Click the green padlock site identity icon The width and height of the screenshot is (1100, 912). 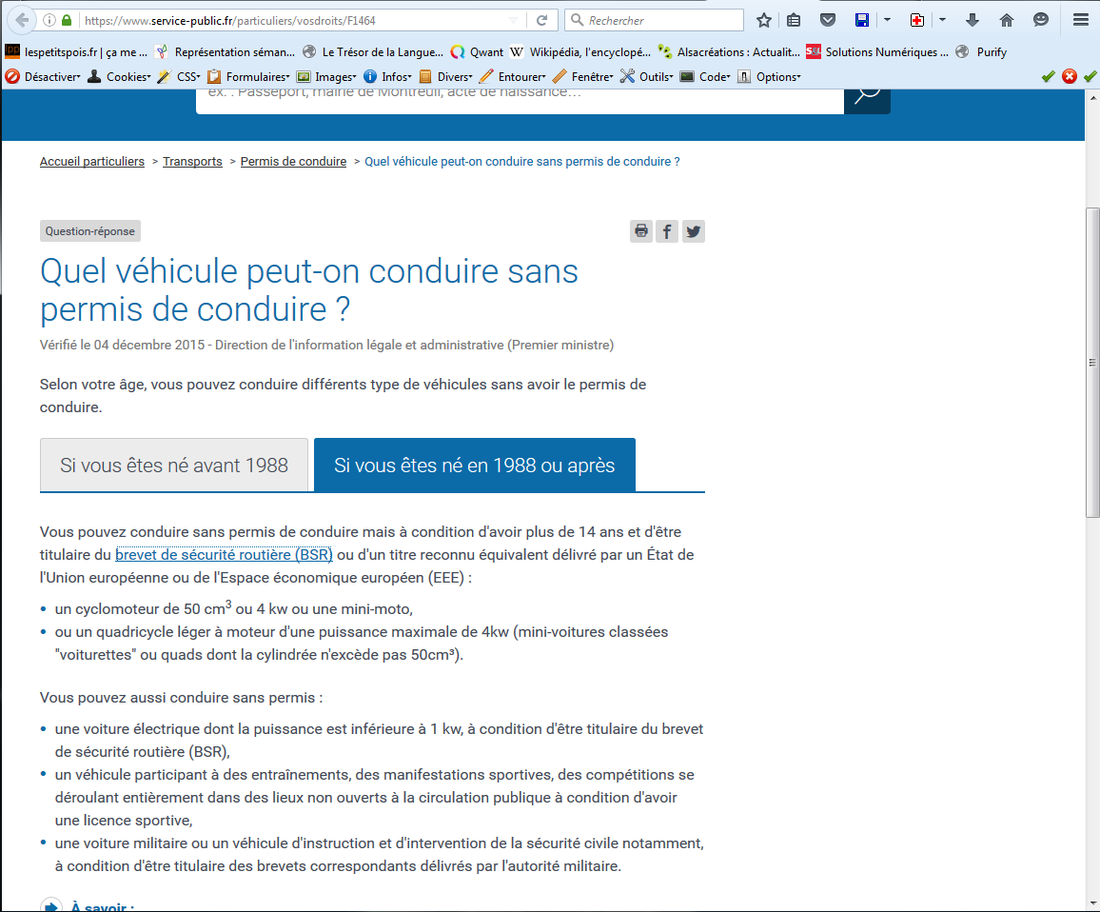coord(67,20)
